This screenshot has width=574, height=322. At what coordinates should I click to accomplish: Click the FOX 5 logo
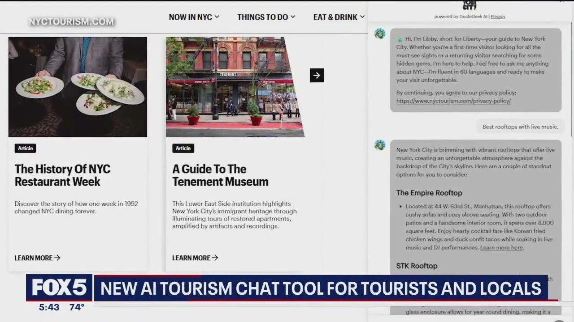[59, 288]
